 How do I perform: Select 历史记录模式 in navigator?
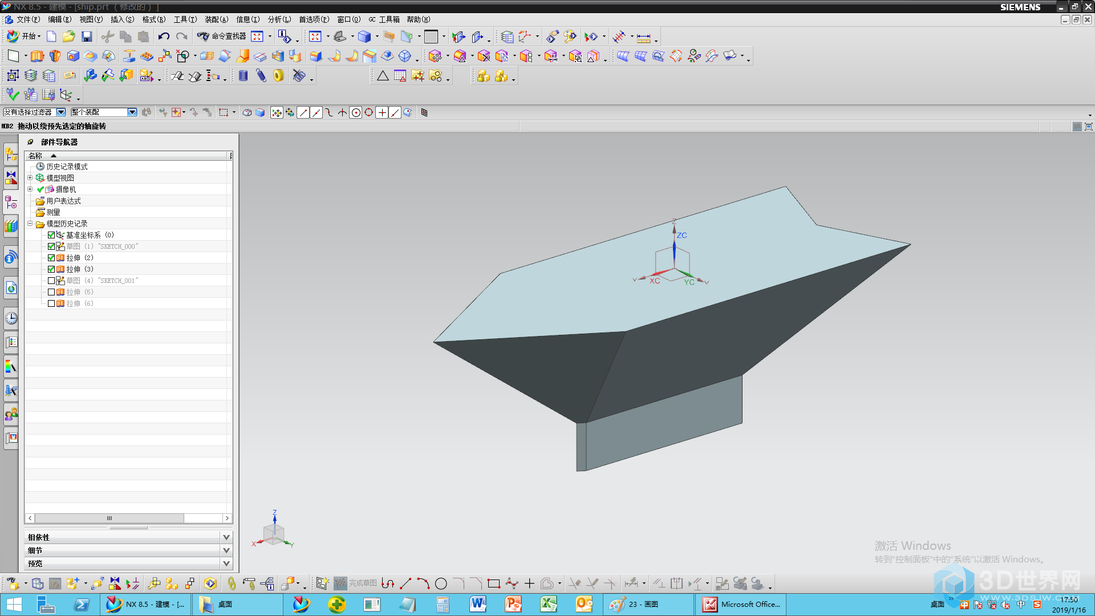click(67, 167)
